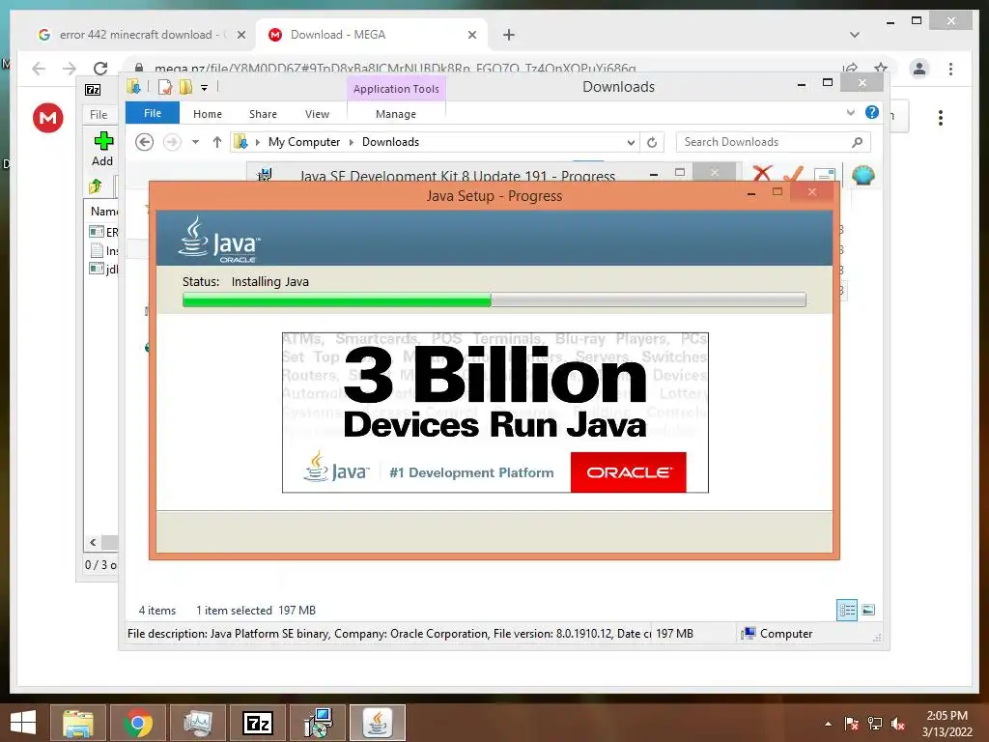Go up one folder level in Explorer

pos(217,142)
